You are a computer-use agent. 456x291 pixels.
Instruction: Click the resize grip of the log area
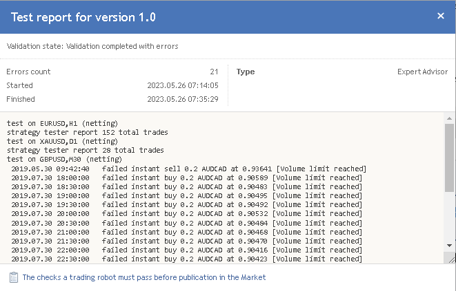click(451, 259)
